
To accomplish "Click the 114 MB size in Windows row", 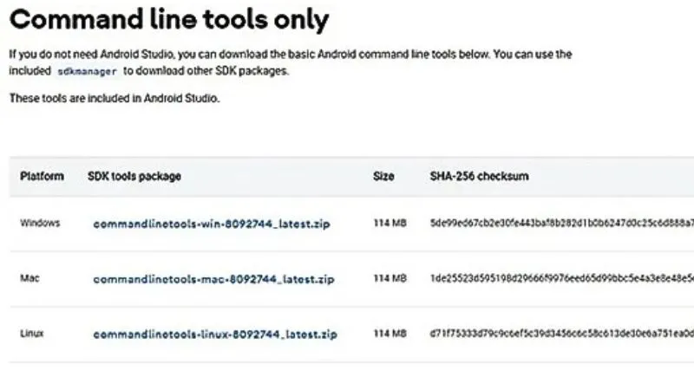I will (390, 224).
